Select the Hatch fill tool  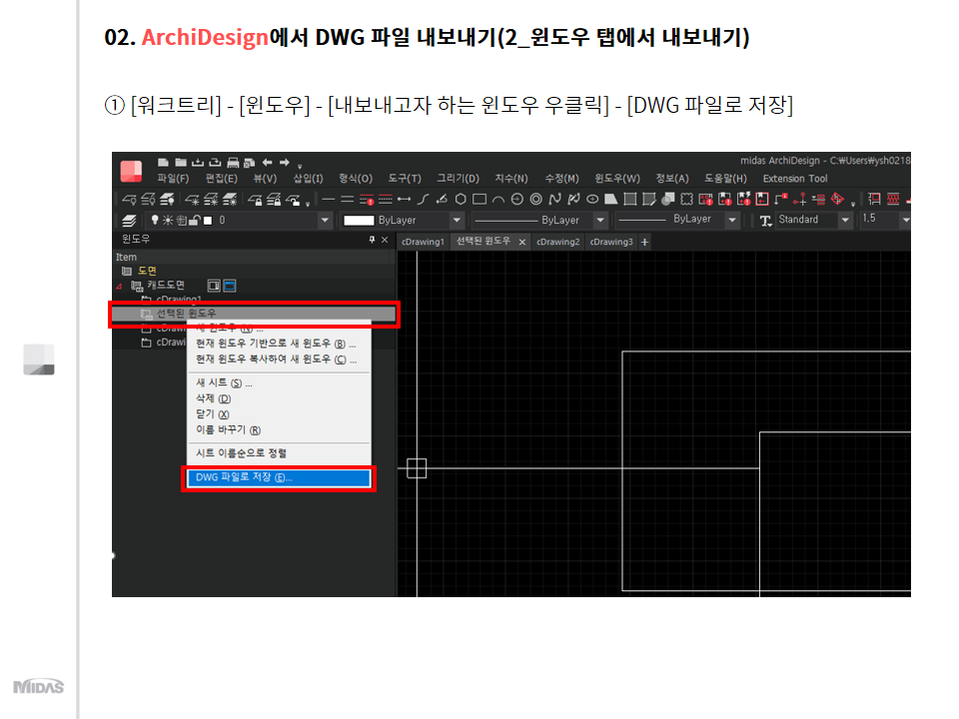point(630,199)
